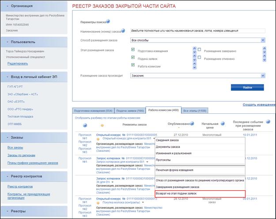Check Размещение отменено checkbox
Screen dimensions: 276x219
(x=199, y=57)
